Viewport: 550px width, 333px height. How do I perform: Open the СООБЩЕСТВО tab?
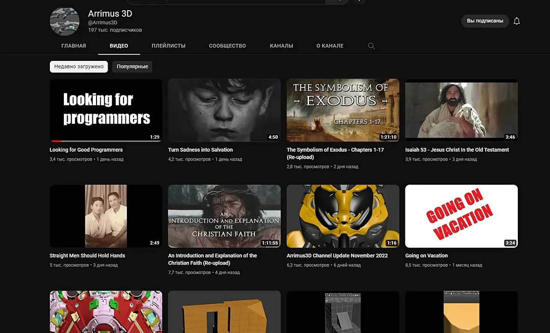[x=227, y=46]
